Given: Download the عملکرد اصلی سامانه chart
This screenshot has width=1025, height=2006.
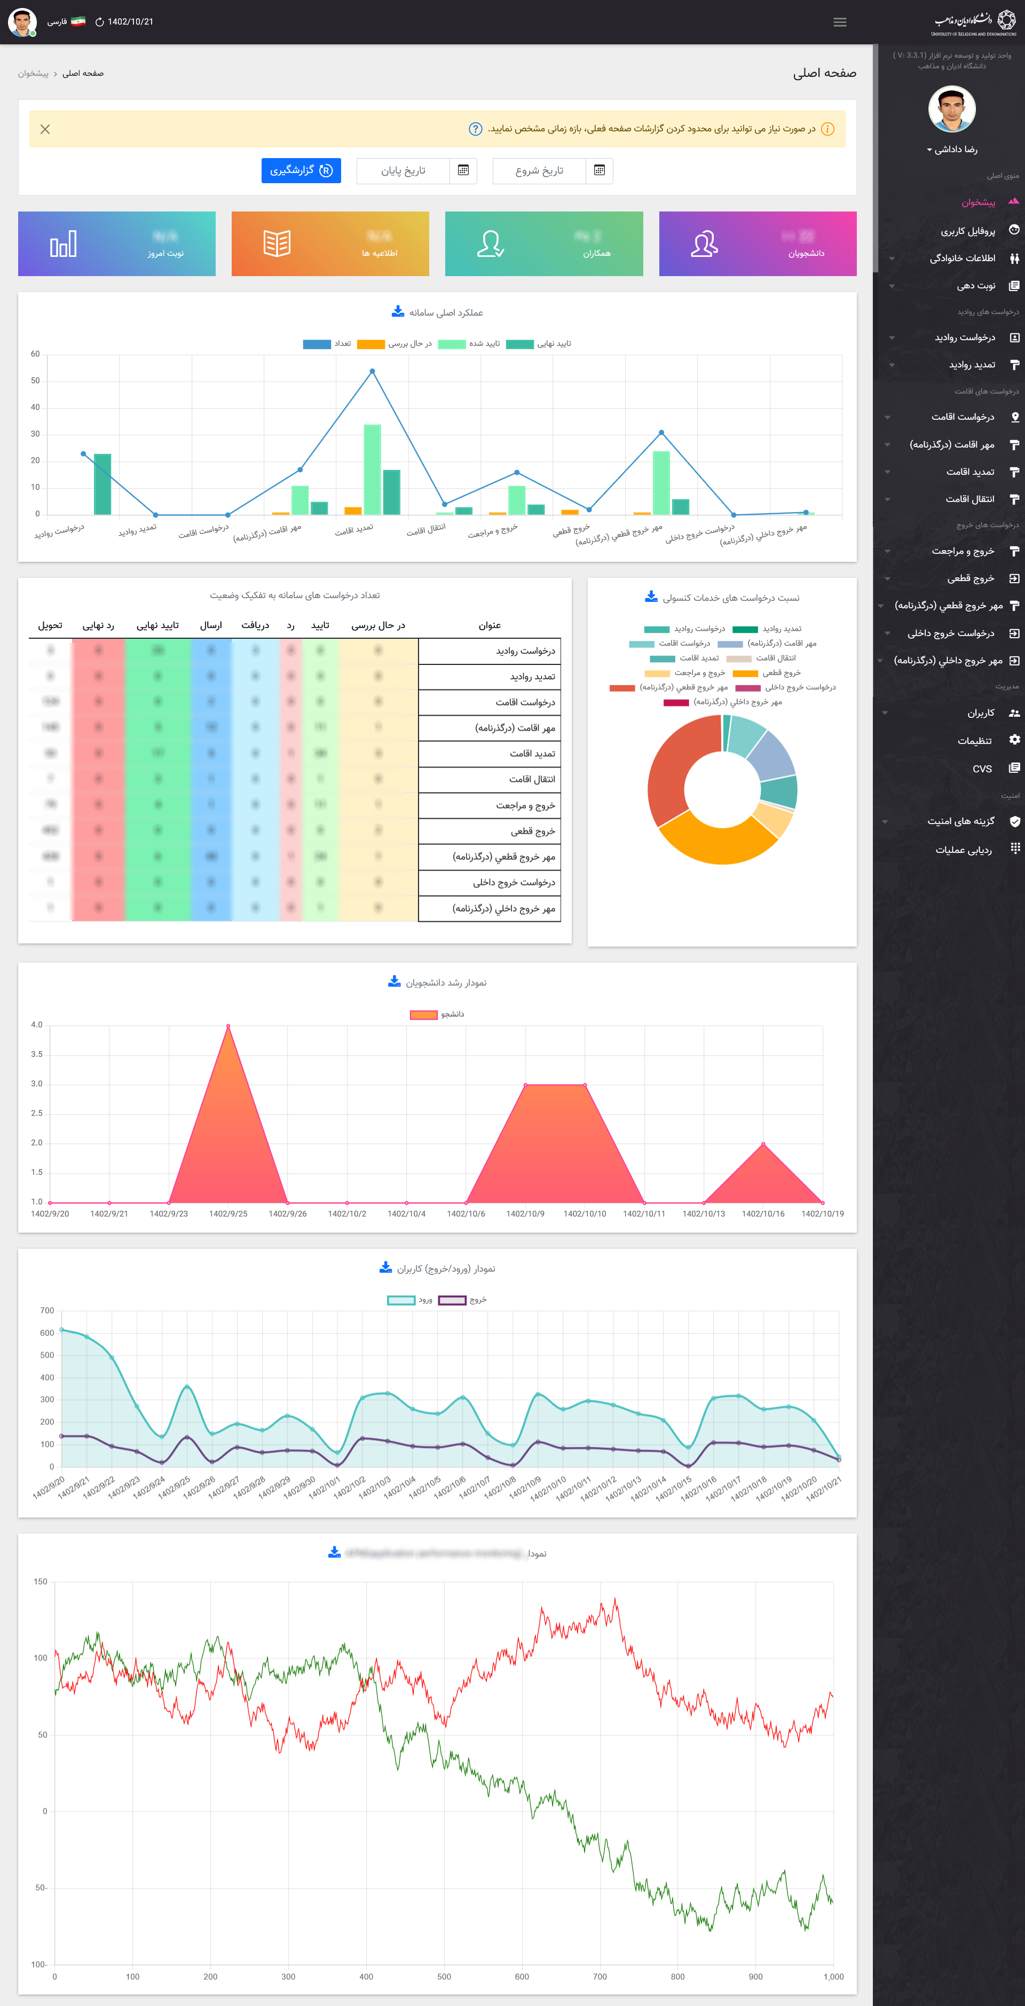Looking at the screenshot, I should (398, 311).
